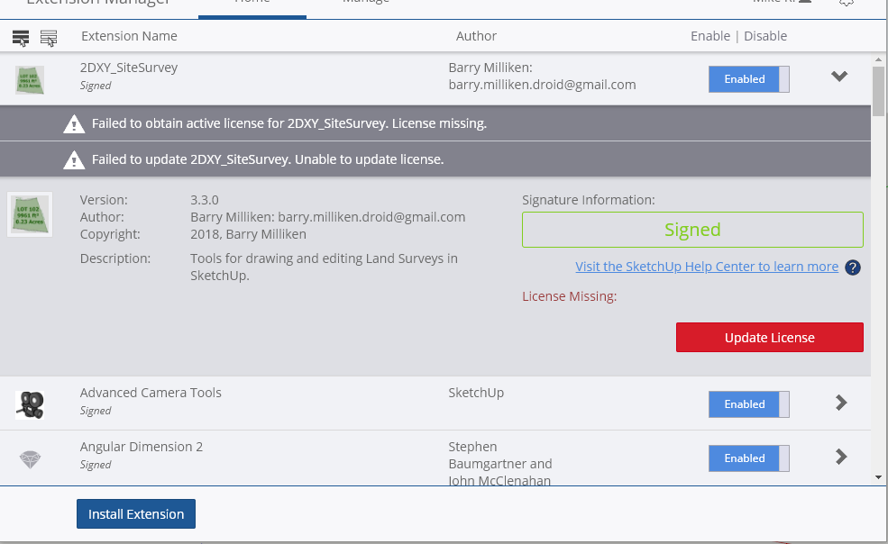Click the scrollbar up arrow
The width and height of the screenshot is (888, 544).
tap(878, 59)
